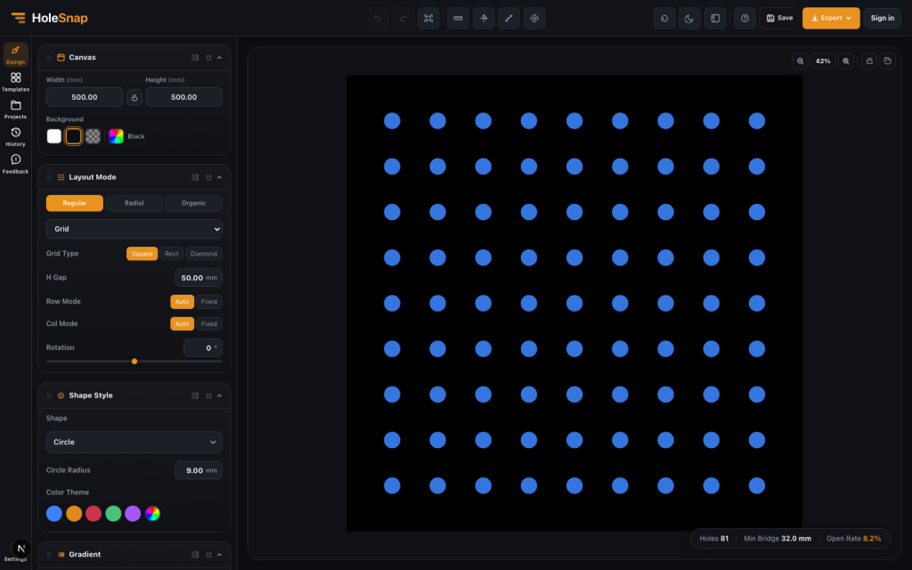Pop out the Shape Style panel
Viewport: 912px width, 570px height.
coord(208,395)
